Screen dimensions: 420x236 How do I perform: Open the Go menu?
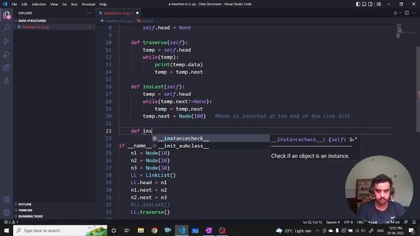click(64, 4)
